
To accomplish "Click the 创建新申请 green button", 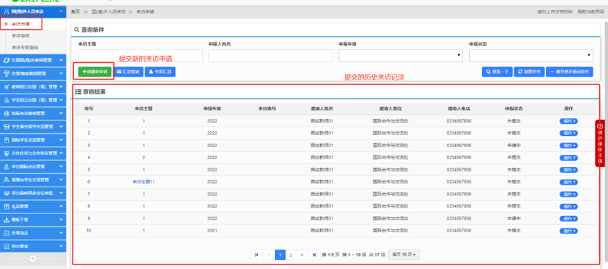I will [94, 71].
